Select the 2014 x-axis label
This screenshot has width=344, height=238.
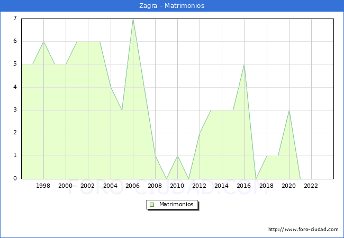pyautogui.click(x=222, y=186)
